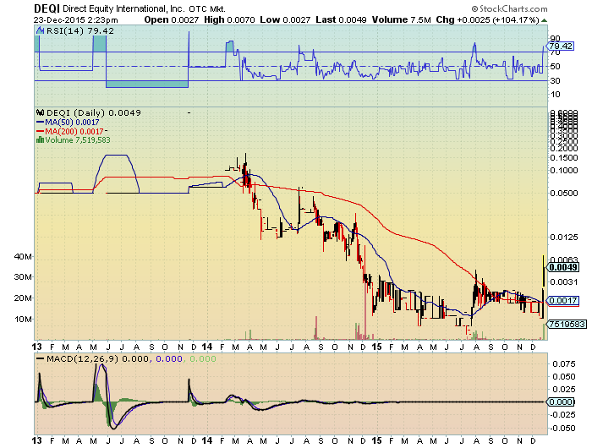Click the MA(200) 0.0017 legend entry
592x448 pixels.
[x=70, y=131]
